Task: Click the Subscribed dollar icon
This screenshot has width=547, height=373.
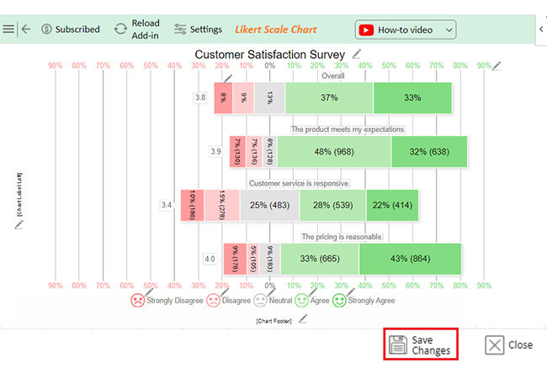Action: point(46,29)
